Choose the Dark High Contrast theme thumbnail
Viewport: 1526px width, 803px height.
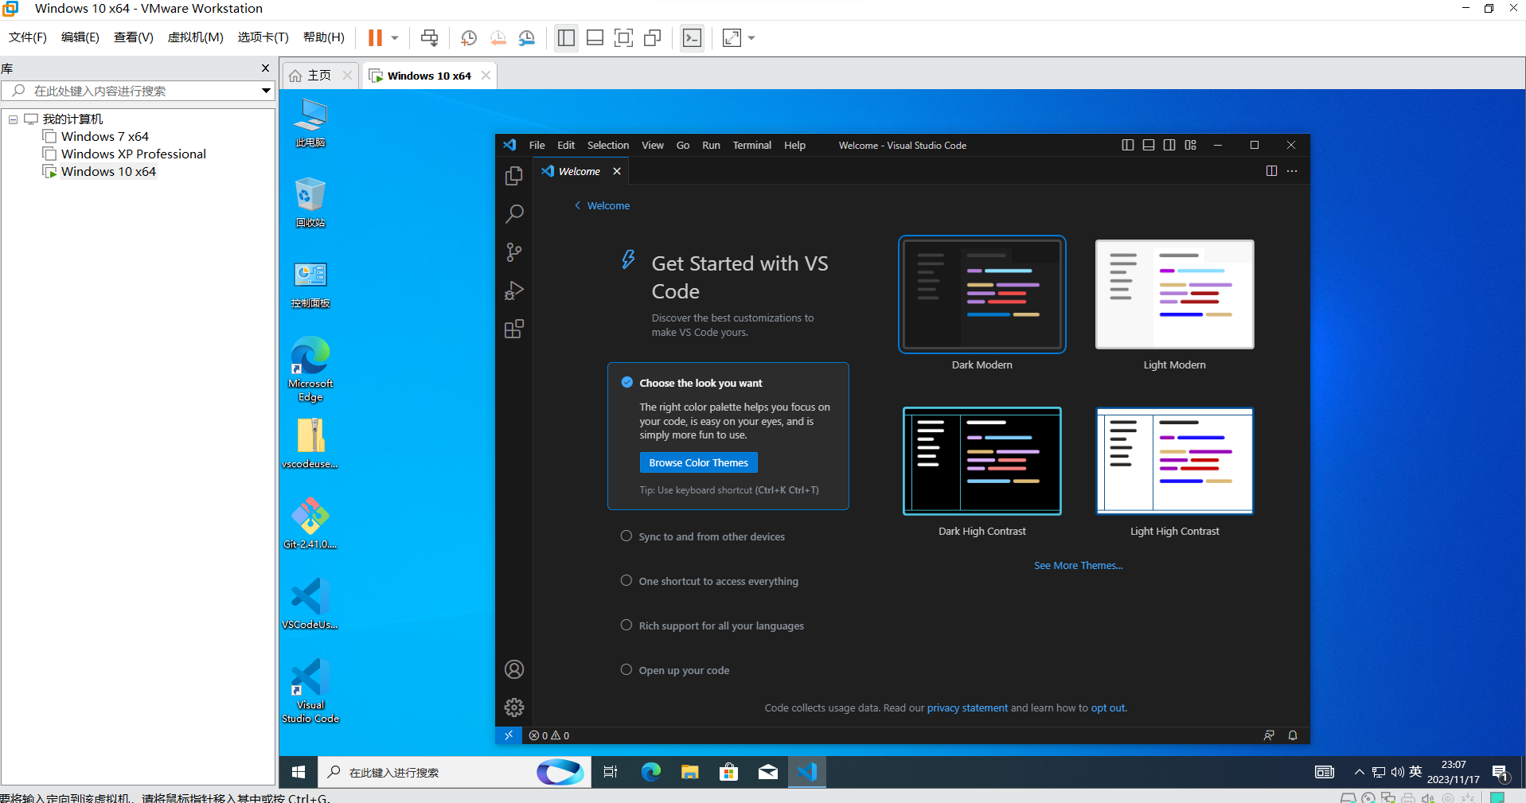(x=982, y=461)
